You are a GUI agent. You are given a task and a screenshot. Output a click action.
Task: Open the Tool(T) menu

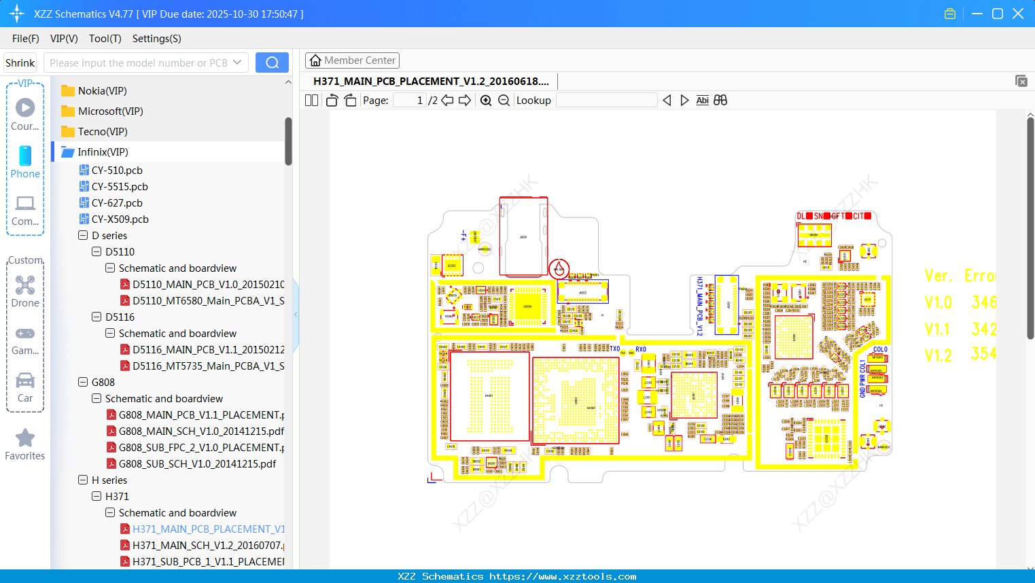(x=105, y=39)
